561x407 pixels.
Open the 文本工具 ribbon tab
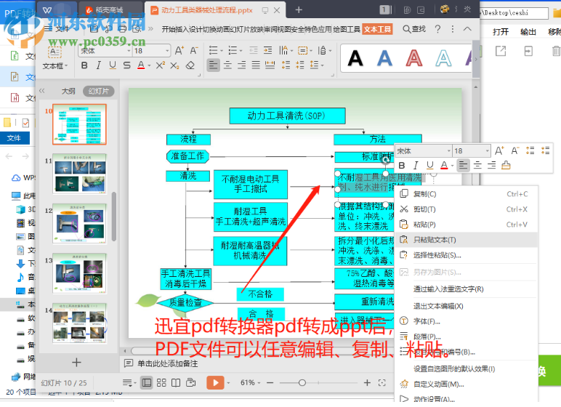click(377, 29)
